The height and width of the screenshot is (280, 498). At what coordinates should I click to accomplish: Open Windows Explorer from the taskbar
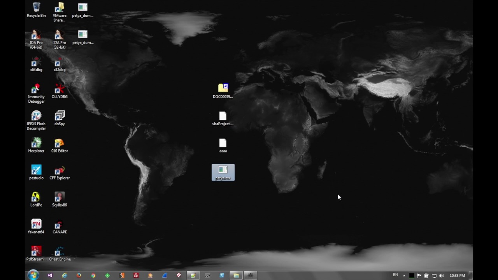point(236,275)
